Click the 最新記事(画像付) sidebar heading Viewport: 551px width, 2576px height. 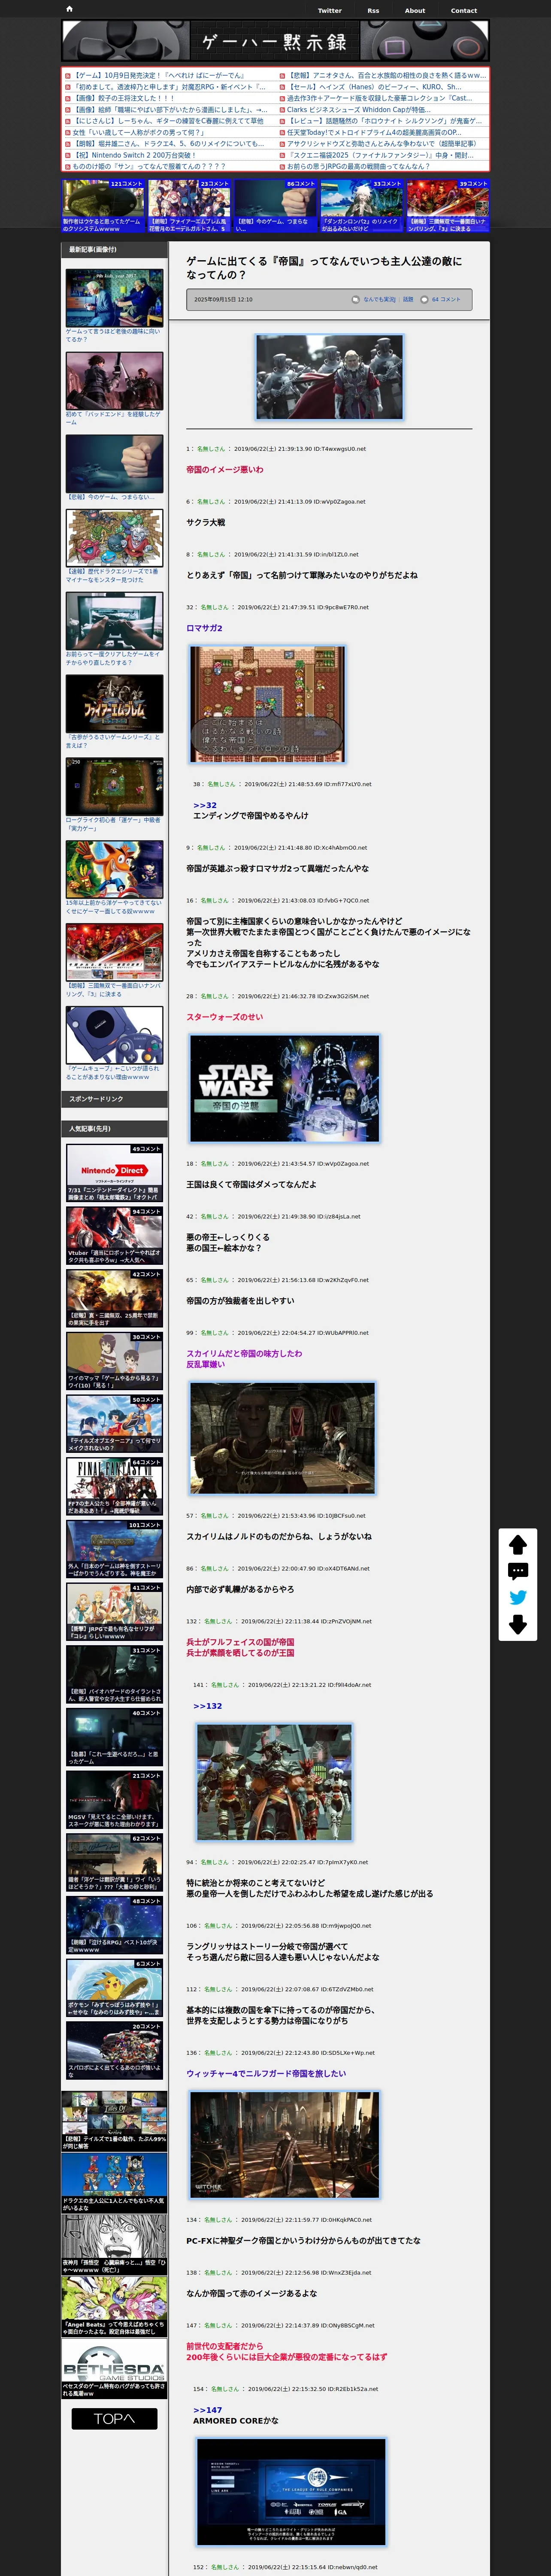click(93, 250)
